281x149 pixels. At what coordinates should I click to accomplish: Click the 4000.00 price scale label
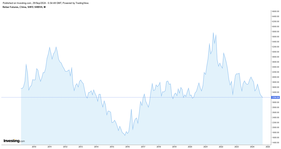click(x=276, y=77)
